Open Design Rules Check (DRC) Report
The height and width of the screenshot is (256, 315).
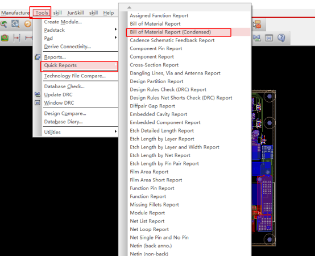coord(168,90)
